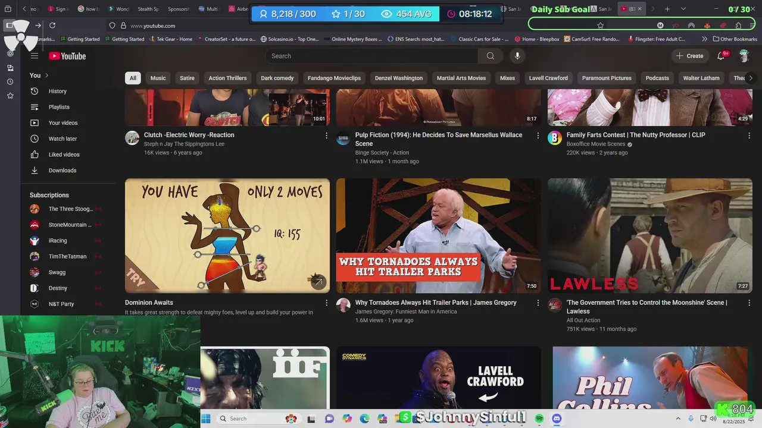
Task: Open the James Gregory tornadoes thumbnail
Action: (x=439, y=235)
